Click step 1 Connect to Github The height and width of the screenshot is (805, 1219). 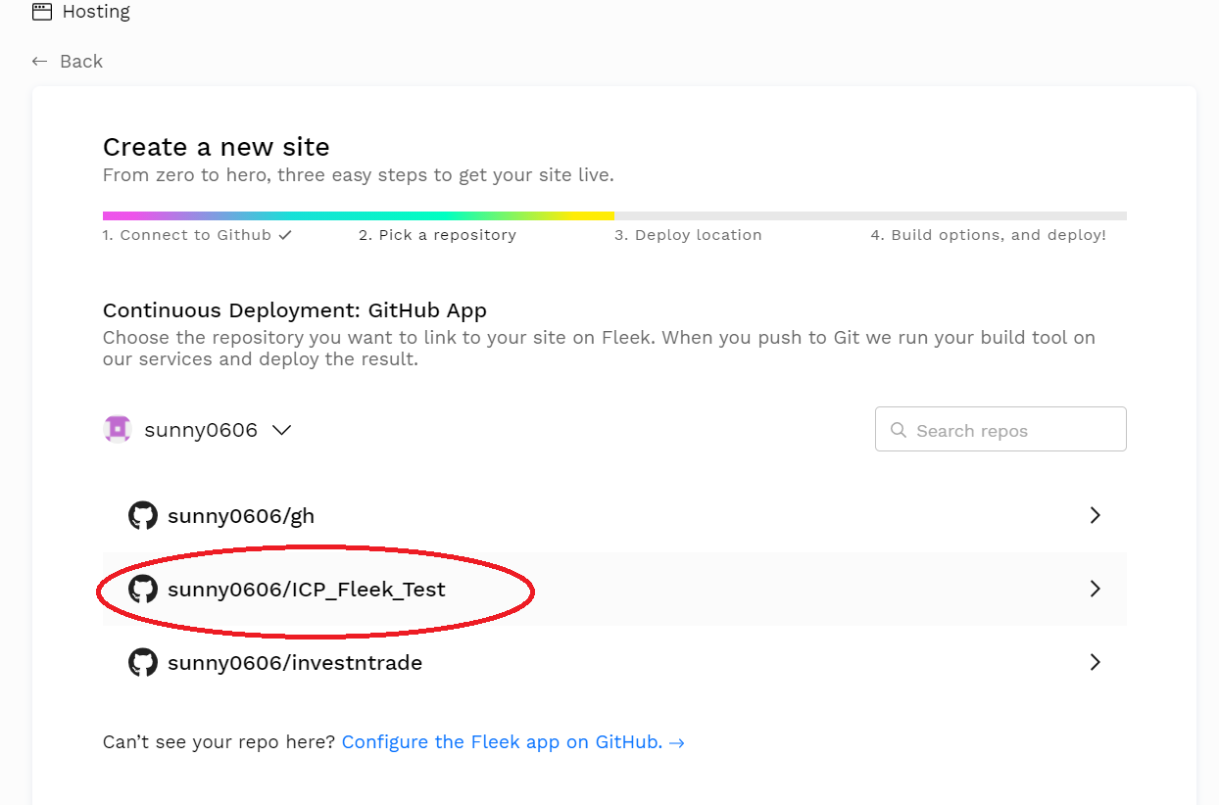197,235
